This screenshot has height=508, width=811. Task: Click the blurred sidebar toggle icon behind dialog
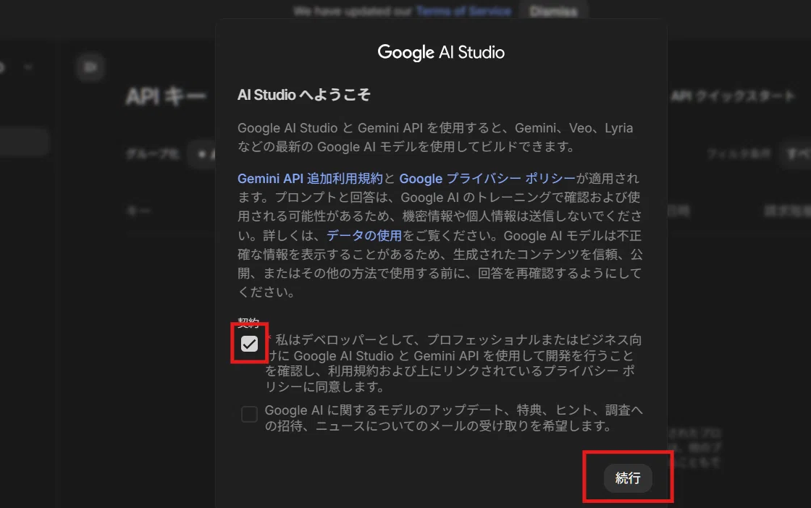(91, 67)
